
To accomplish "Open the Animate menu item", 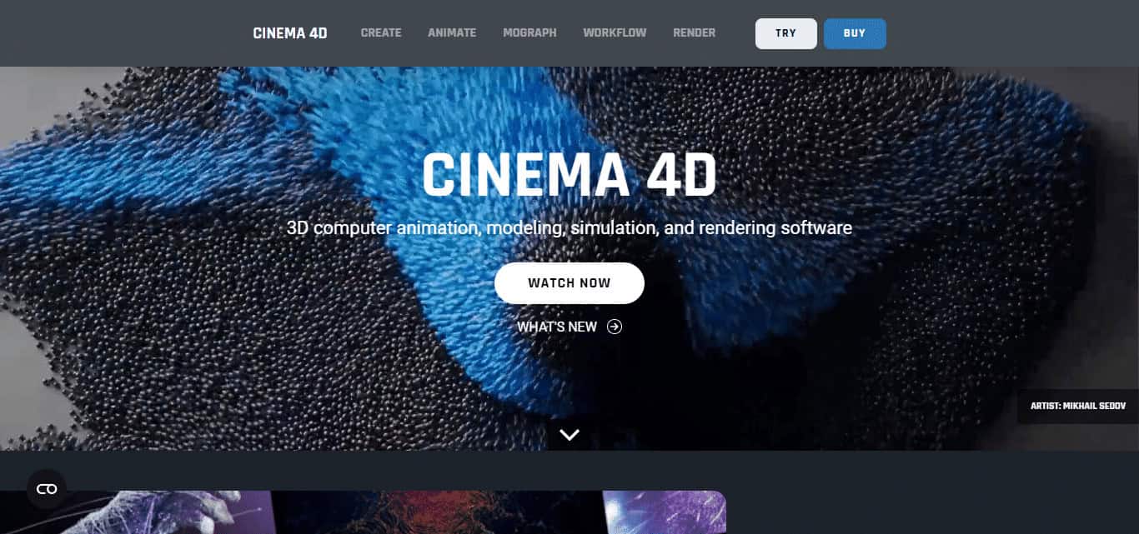I will (x=452, y=33).
